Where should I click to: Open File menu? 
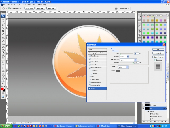click(4, 5)
